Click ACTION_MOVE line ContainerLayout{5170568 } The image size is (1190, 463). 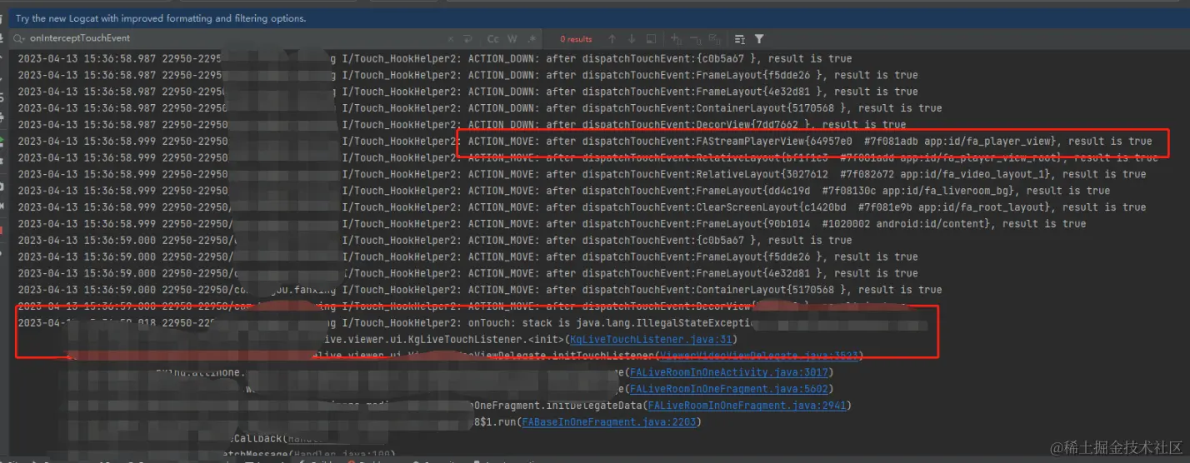479,290
